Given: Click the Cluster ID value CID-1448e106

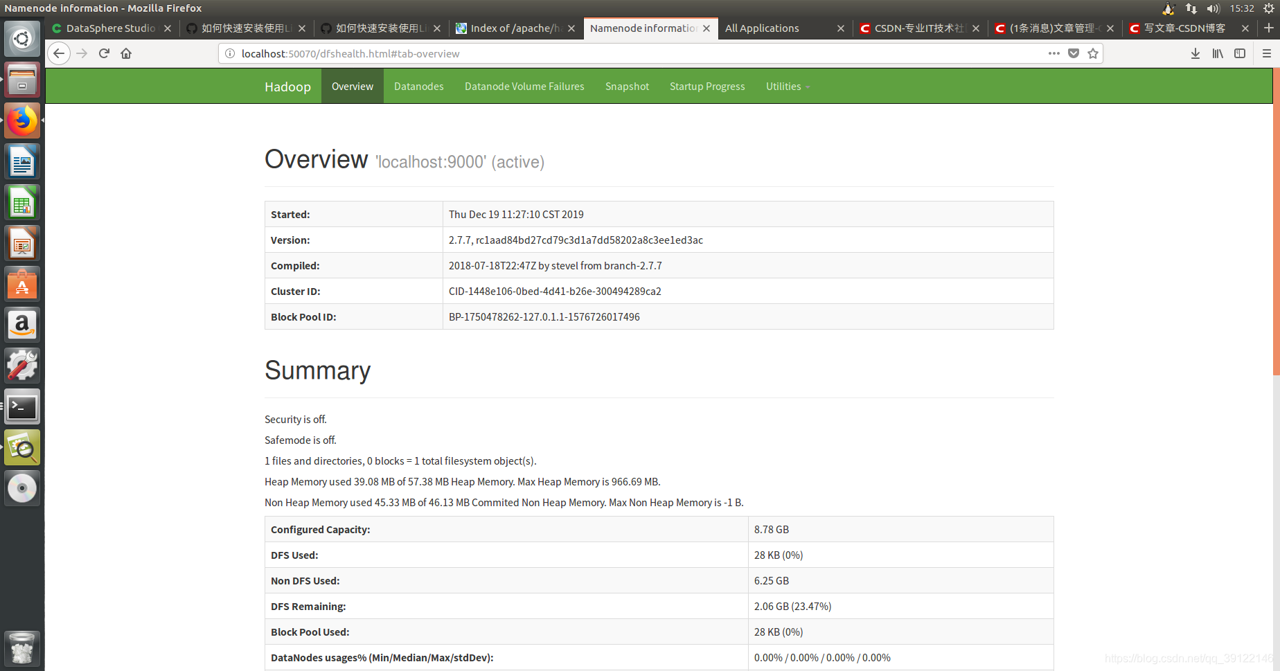Looking at the screenshot, I should 555,292.
